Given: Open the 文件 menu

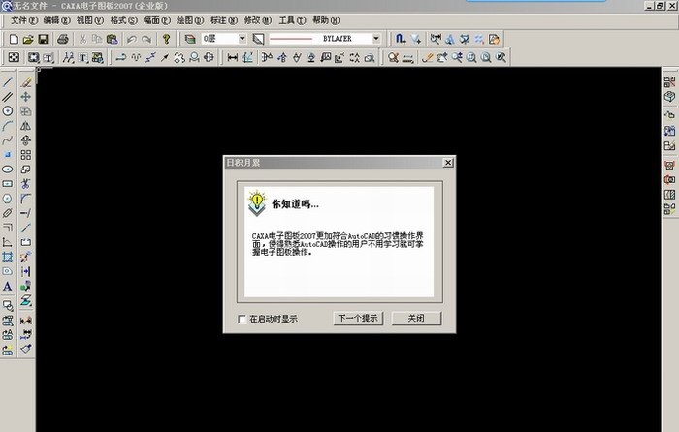Looking at the screenshot, I should (24, 20).
